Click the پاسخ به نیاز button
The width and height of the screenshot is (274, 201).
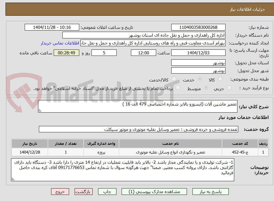pyautogui.click(x=210, y=192)
